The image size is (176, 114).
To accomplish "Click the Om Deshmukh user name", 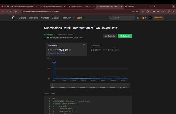I will pyautogui.click(x=52, y=38).
